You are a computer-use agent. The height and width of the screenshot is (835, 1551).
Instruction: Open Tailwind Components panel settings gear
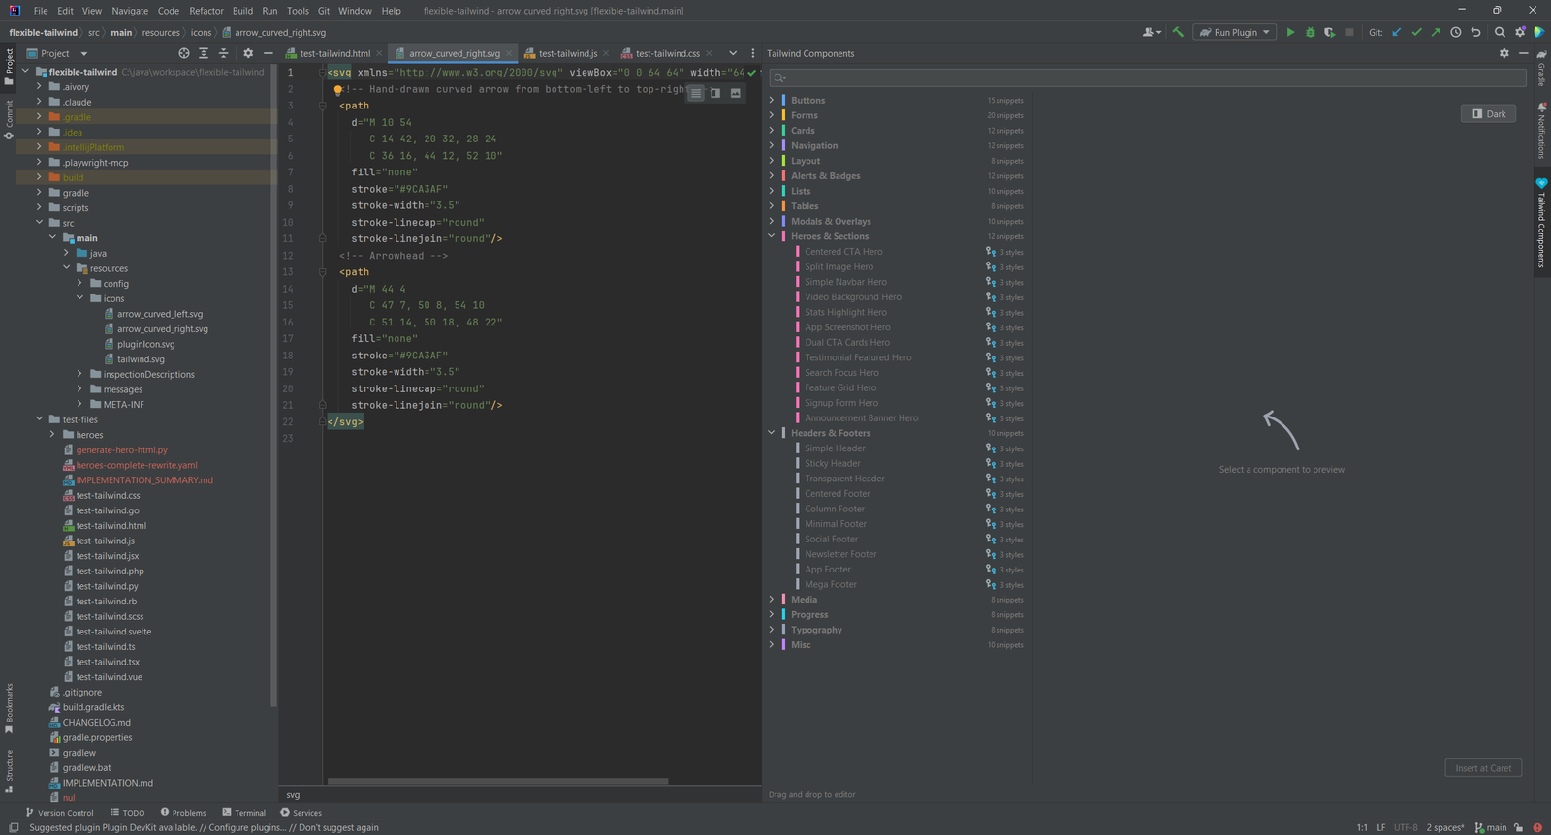pyautogui.click(x=1504, y=53)
